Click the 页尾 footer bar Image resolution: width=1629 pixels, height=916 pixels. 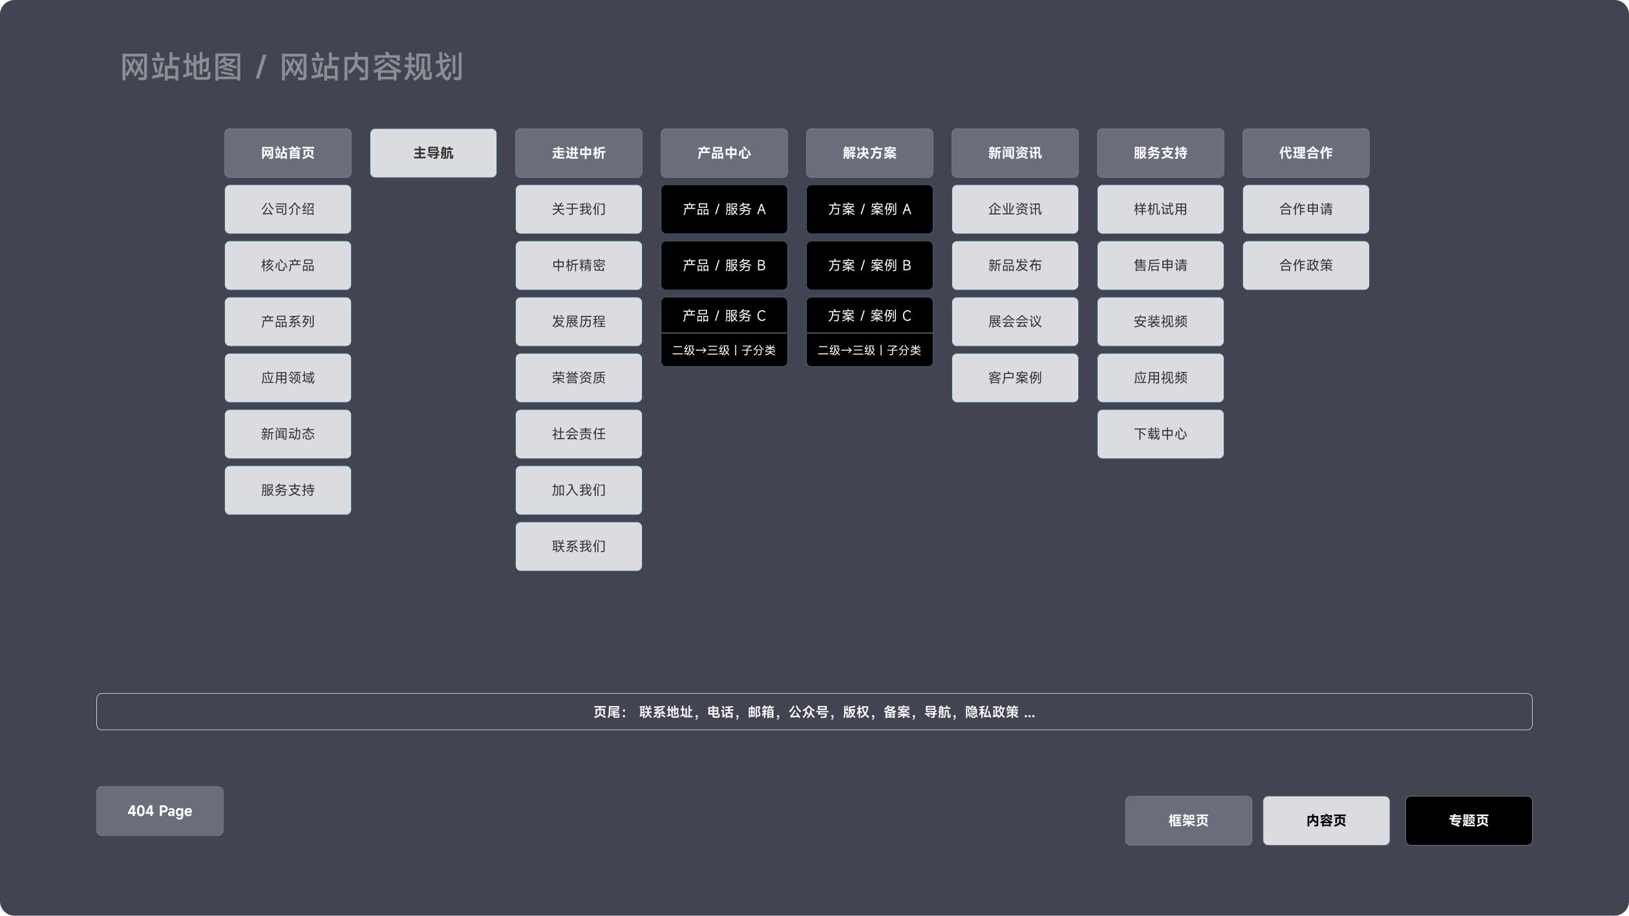click(814, 712)
